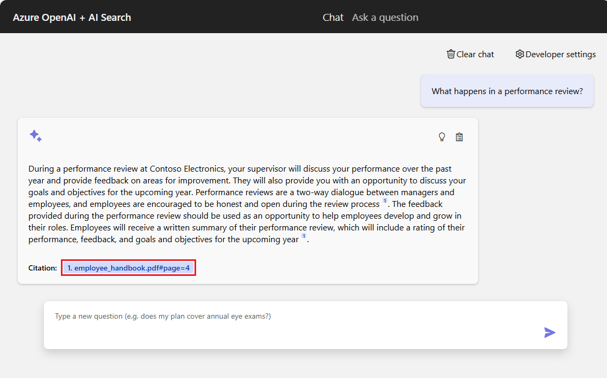Select the "What happens in a performance review?" message
607x378 pixels.
pos(507,91)
